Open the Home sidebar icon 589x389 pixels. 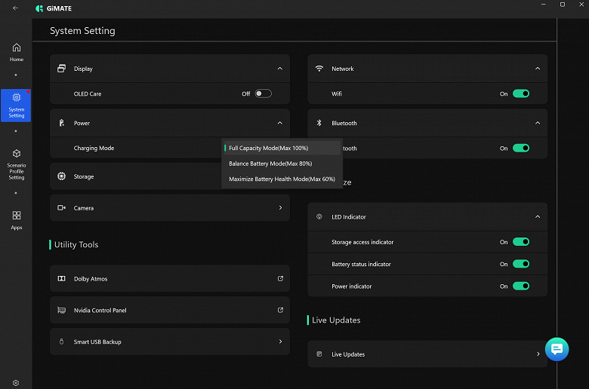coord(16,51)
